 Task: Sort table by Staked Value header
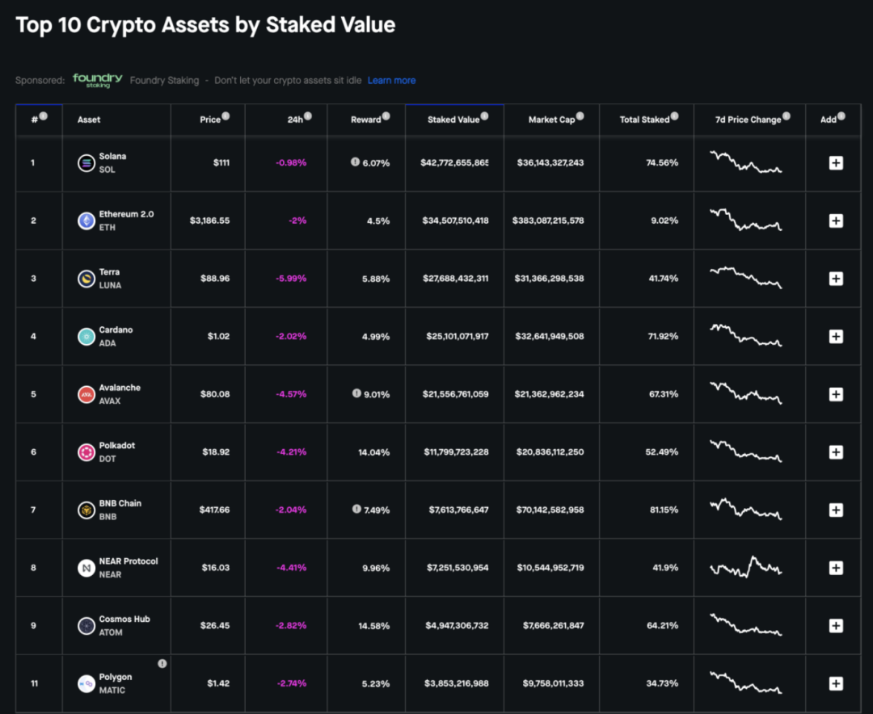[453, 120]
